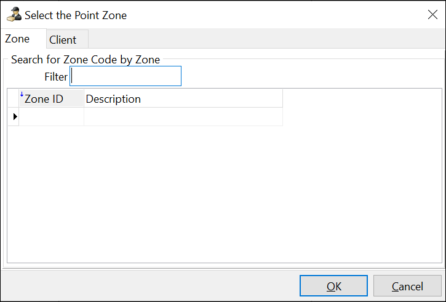This screenshot has height=302, width=446.
Task: Click the blank tab strip area beside Client
Action: [265, 39]
